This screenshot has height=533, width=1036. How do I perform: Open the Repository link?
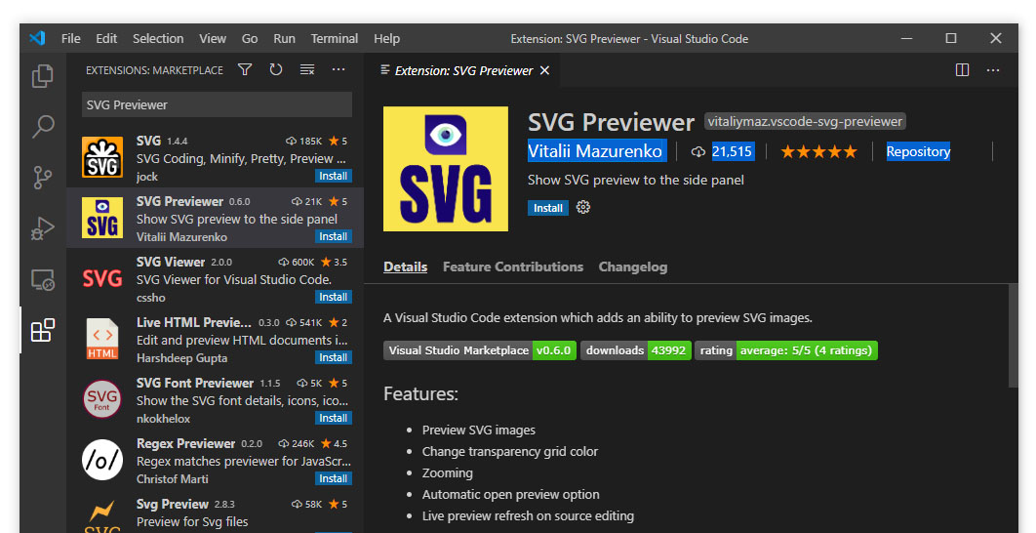click(x=918, y=151)
